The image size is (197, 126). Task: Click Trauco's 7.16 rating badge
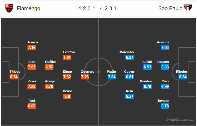32,47
